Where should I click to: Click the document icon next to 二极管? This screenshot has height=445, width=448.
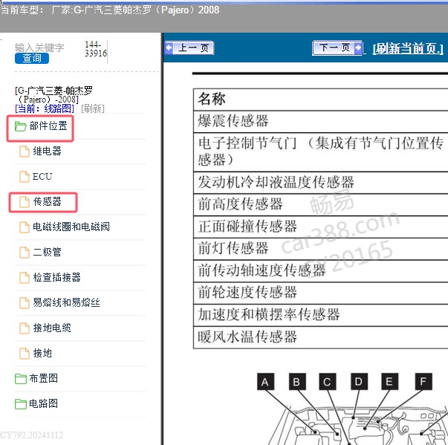(x=25, y=252)
